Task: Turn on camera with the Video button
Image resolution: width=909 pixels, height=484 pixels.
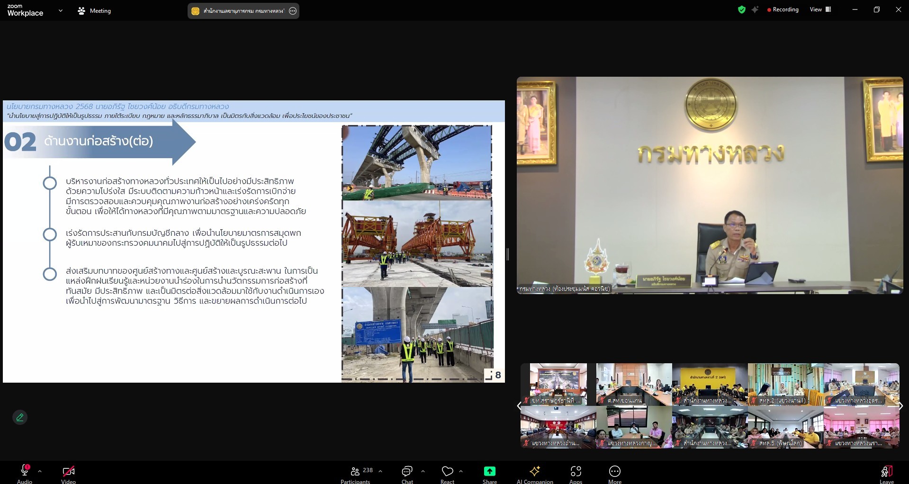Action: tap(68, 473)
